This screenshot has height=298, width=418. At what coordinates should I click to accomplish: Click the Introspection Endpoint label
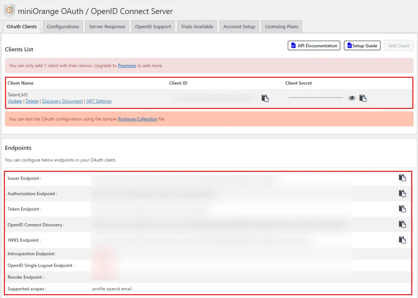click(32, 254)
